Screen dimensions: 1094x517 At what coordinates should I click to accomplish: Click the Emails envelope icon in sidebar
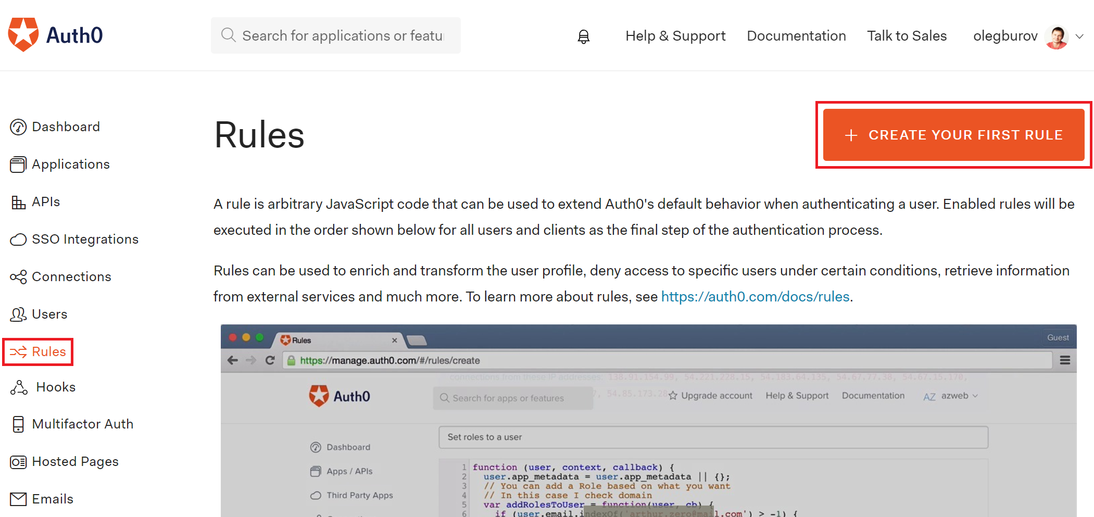(x=18, y=499)
